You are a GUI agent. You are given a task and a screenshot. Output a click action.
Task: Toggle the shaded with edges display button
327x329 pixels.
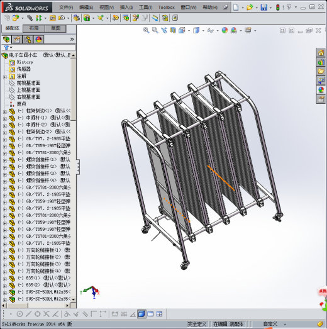(x=141, y=314)
